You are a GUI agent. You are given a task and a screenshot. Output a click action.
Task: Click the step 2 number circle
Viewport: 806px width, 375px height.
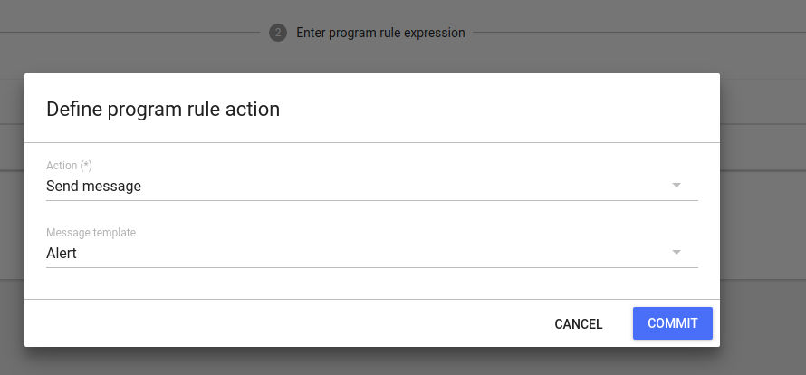[x=277, y=33]
